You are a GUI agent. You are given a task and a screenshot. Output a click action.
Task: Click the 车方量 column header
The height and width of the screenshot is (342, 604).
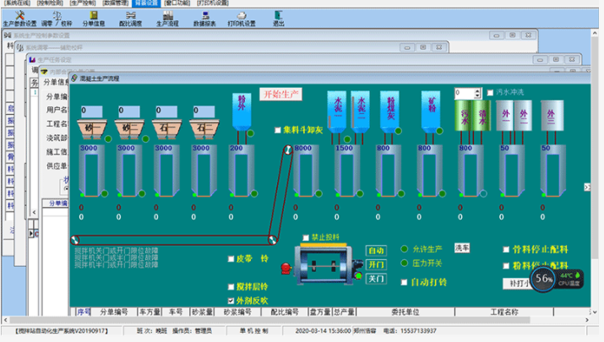[x=150, y=312]
